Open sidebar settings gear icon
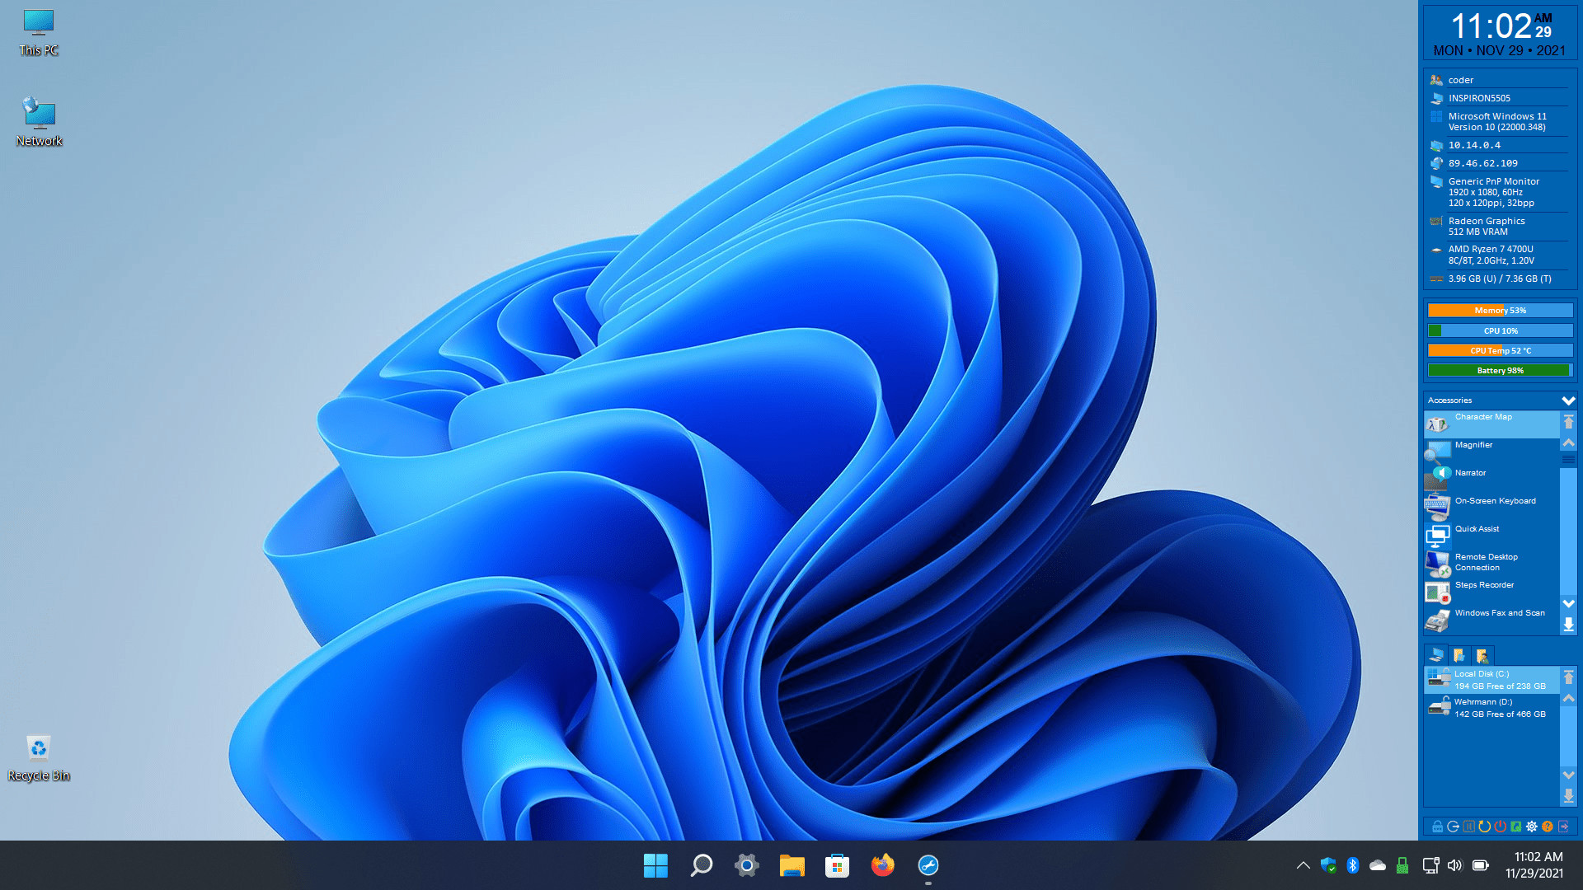 coord(1532,827)
